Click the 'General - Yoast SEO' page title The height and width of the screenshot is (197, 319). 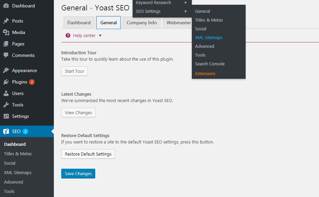click(95, 8)
